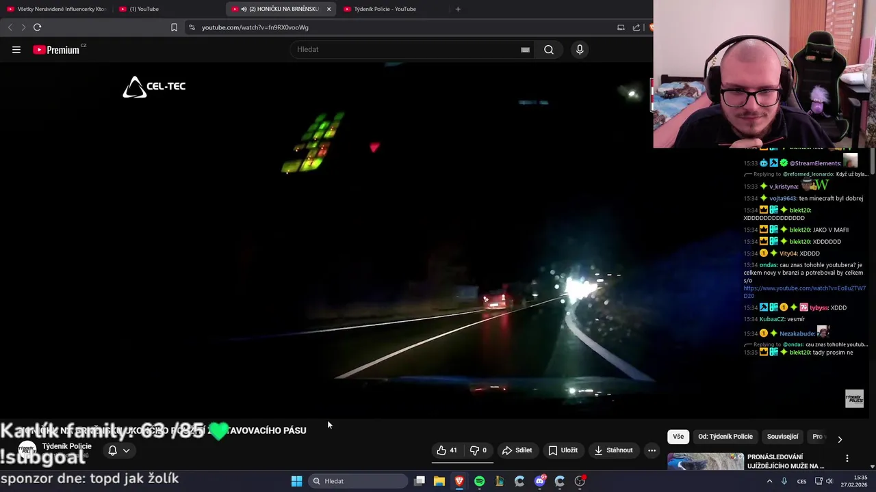Open a new browser tab
The width and height of the screenshot is (876, 492).
pos(458,9)
